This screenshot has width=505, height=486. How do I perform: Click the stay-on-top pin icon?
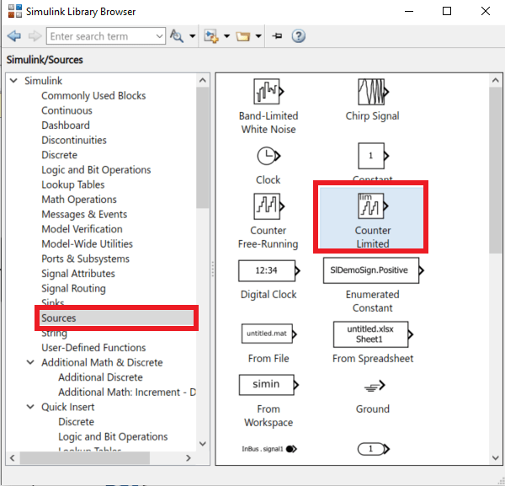(x=277, y=35)
